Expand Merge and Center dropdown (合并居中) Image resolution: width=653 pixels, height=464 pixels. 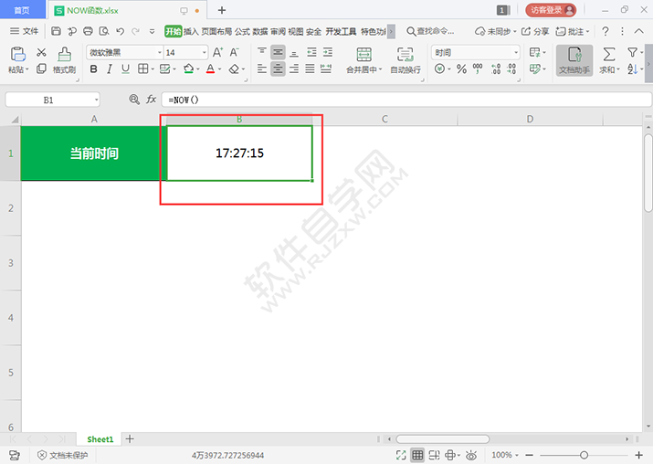pos(380,69)
